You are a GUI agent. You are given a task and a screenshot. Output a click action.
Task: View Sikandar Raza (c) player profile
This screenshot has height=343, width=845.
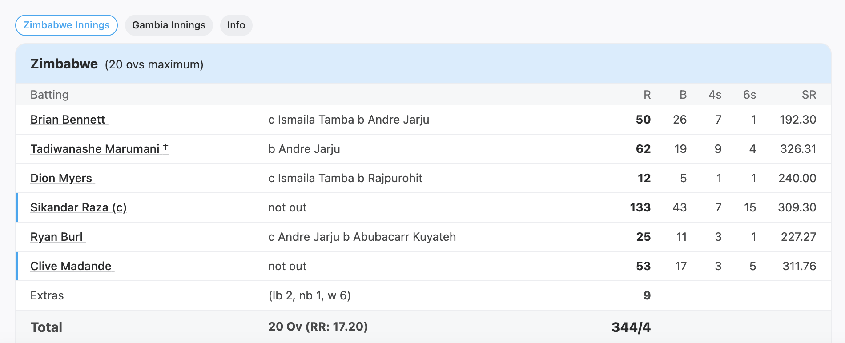78,207
